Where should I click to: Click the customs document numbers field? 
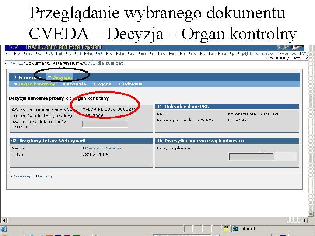pos(105,124)
